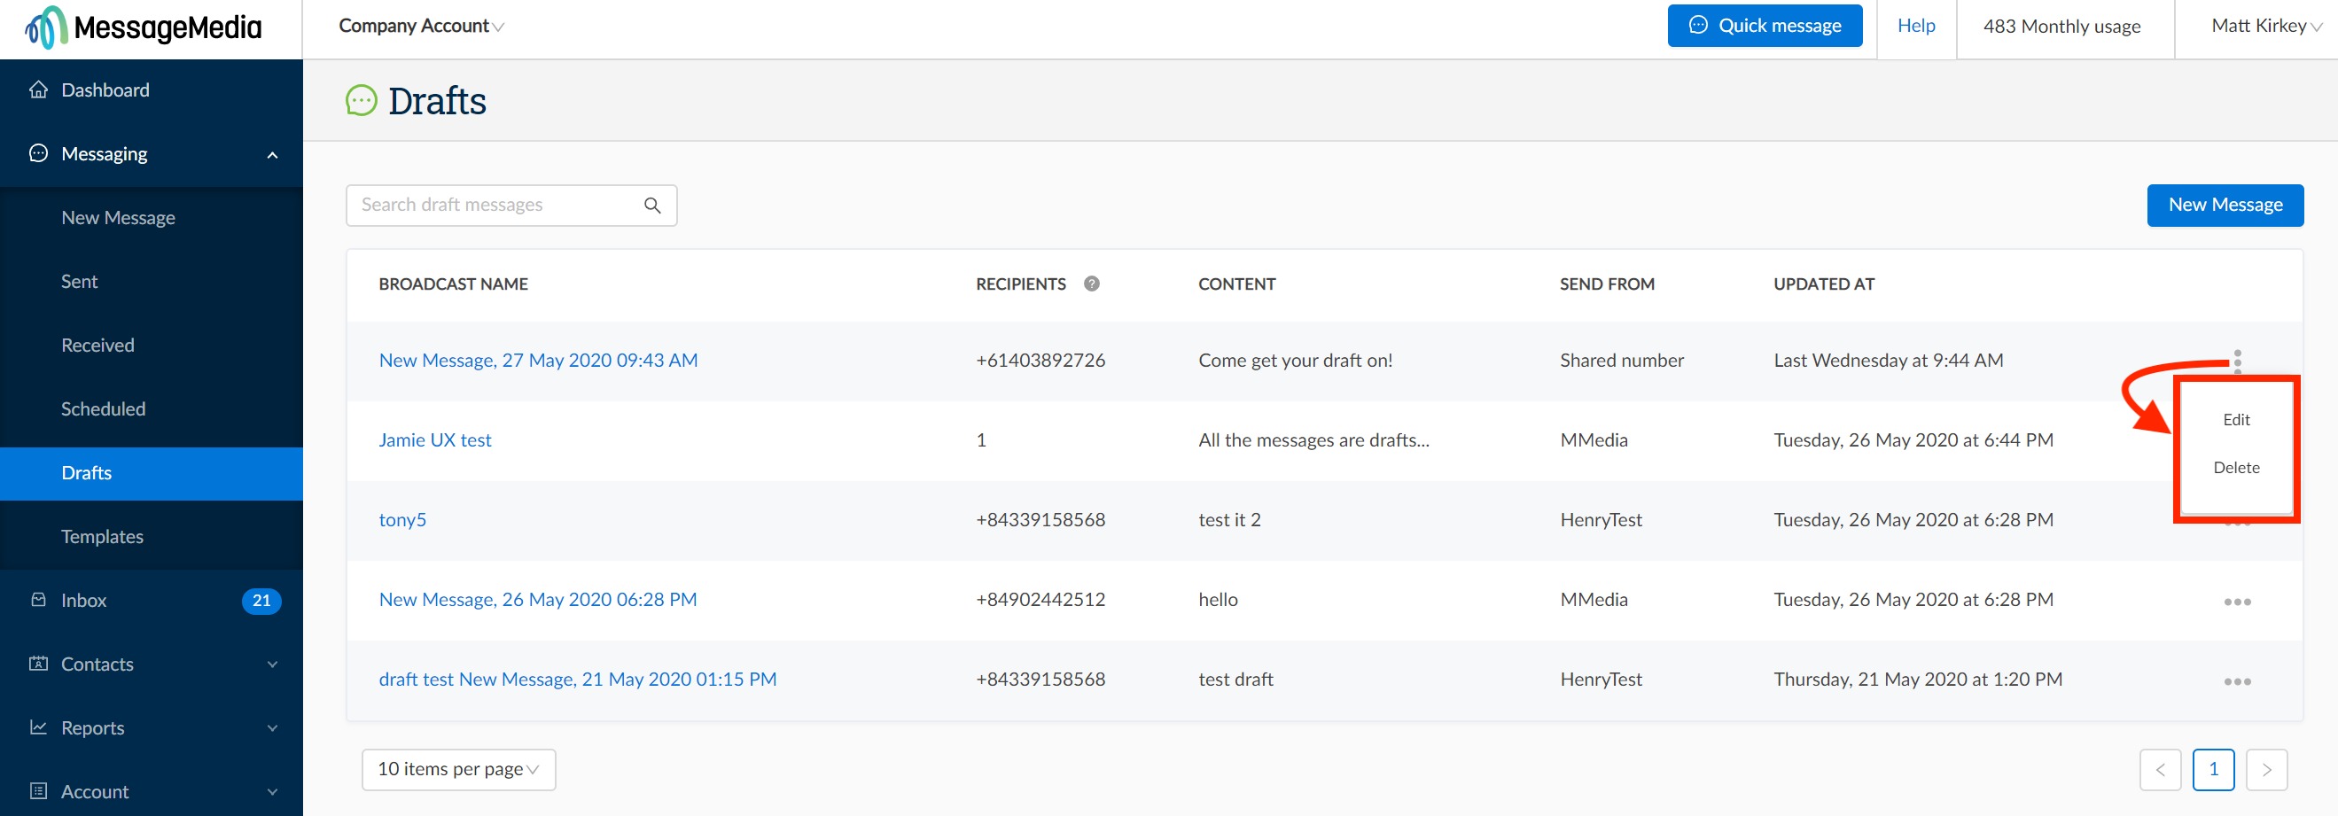Image resolution: width=2338 pixels, height=816 pixels.
Task: Click the Recipients help question icon
Action: point(1092,284)
